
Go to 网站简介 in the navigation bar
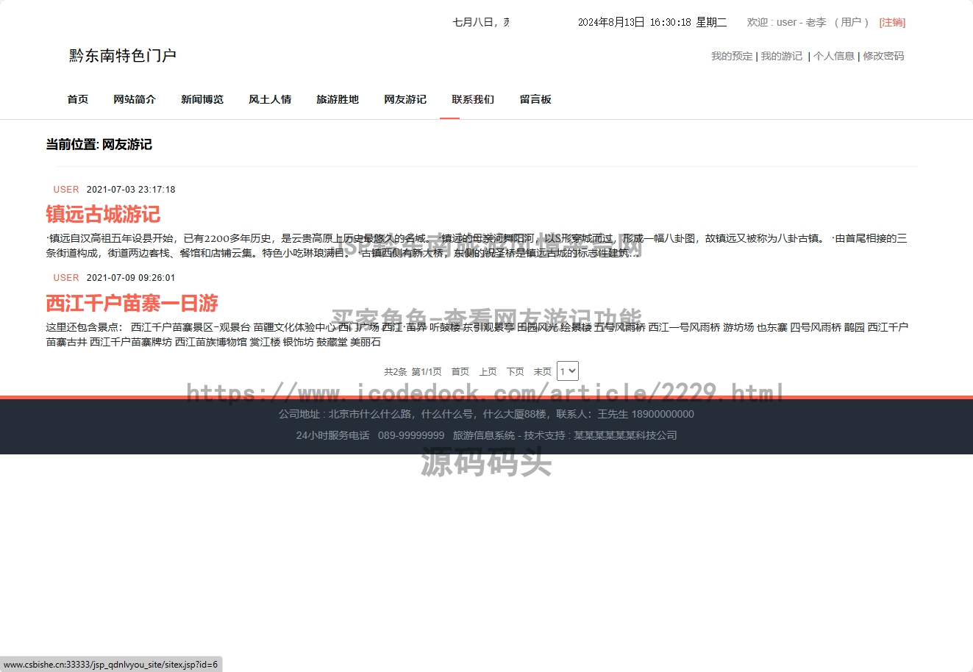[135, 99]
